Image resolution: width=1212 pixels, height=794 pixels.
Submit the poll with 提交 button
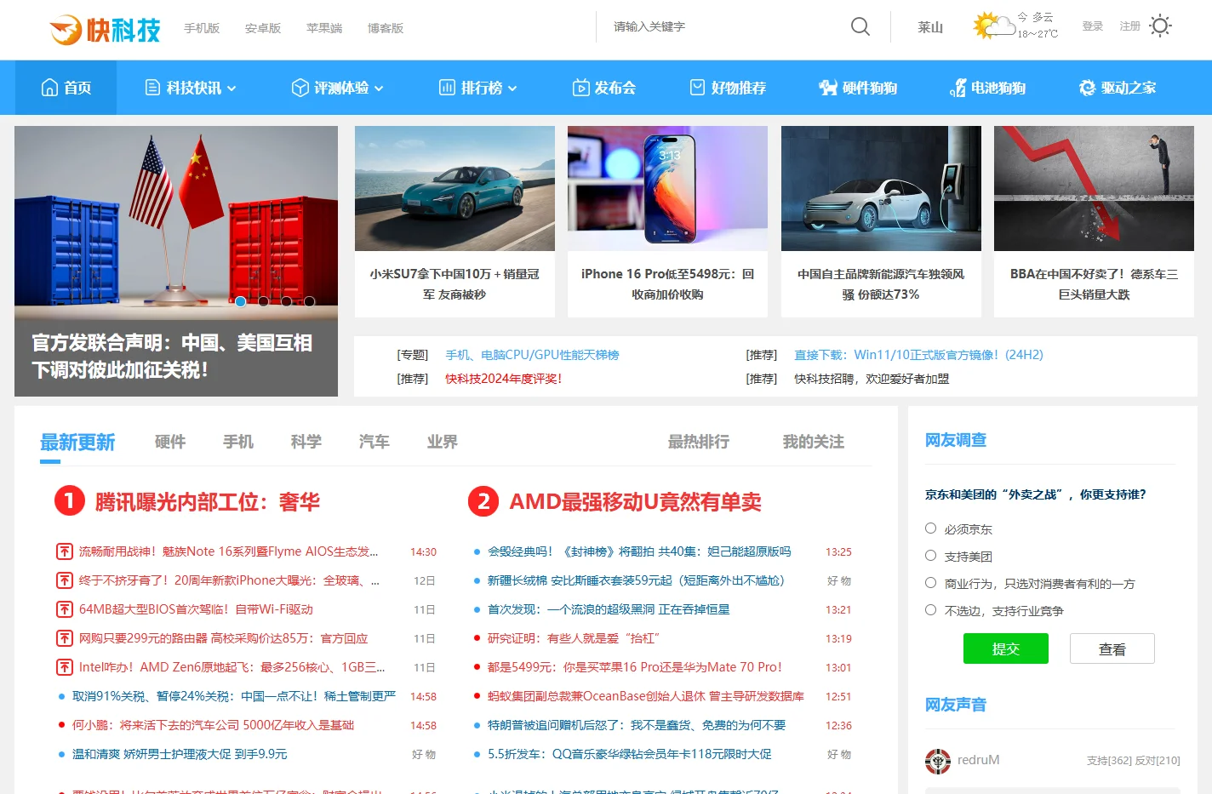point(1006,648)
